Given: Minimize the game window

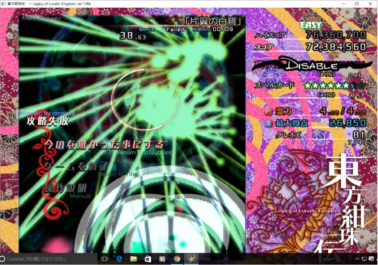Looking at the screenshot, I should coord(344,4).
